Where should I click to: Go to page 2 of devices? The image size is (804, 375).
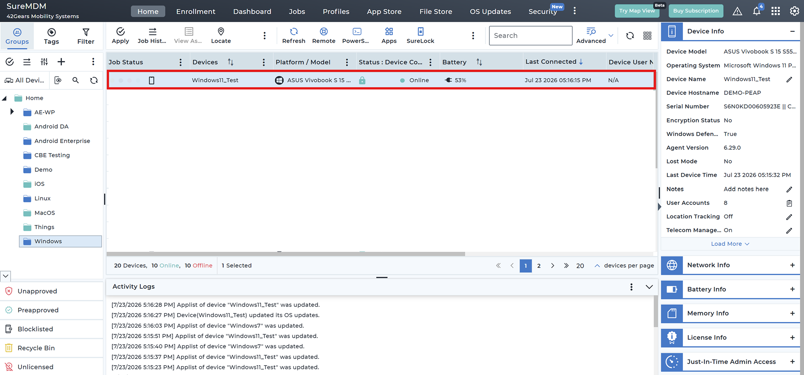click(539, 266)
